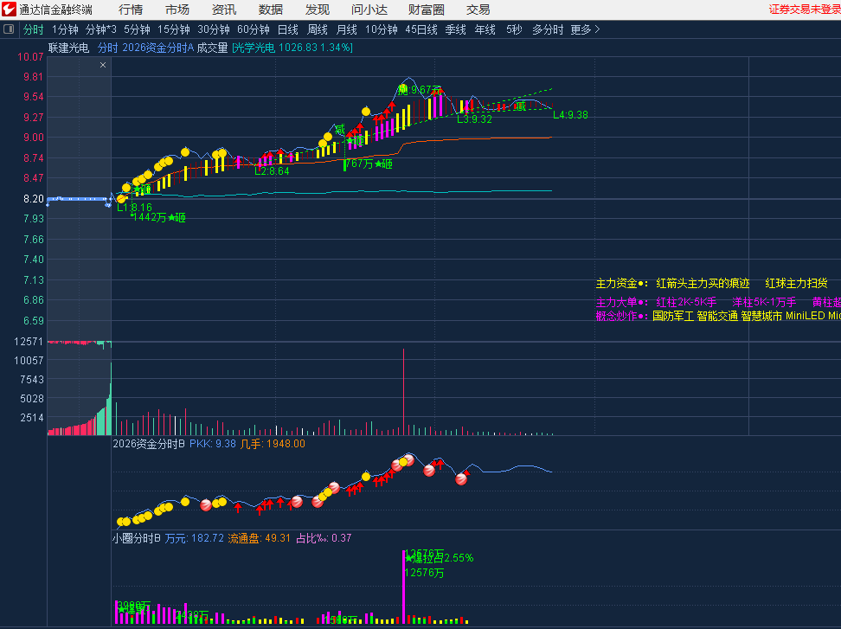
Task: Open the 行情 menu
Action: pos(131,10)
